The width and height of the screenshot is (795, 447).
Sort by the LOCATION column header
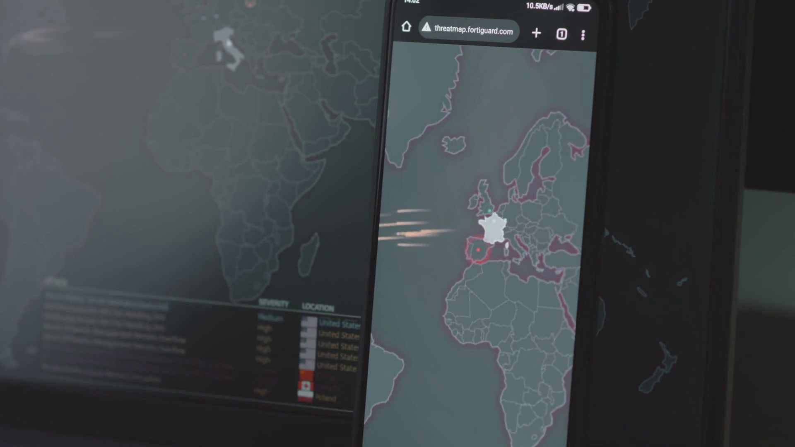pyautogui.click(x=318, y=307)
